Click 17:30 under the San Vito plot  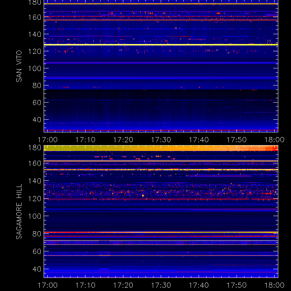pyautogui.click(x=161, y=140)
